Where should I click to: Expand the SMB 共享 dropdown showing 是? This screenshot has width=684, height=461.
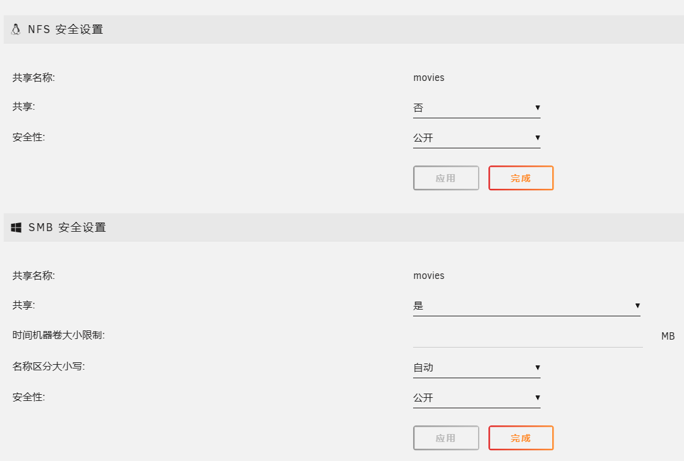point(526,306)
